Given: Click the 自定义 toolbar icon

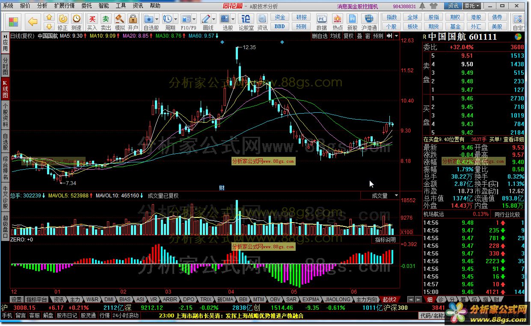Looking at the screenshot, I should 519,21.
